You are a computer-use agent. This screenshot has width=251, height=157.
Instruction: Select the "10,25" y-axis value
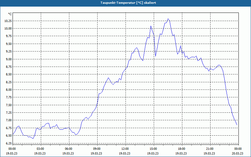(8, 21)
